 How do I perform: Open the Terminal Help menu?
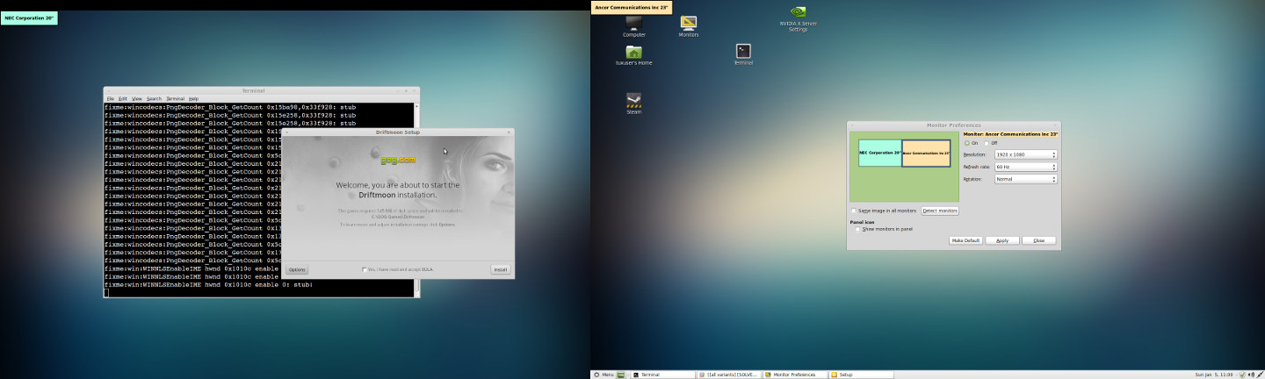193,98
